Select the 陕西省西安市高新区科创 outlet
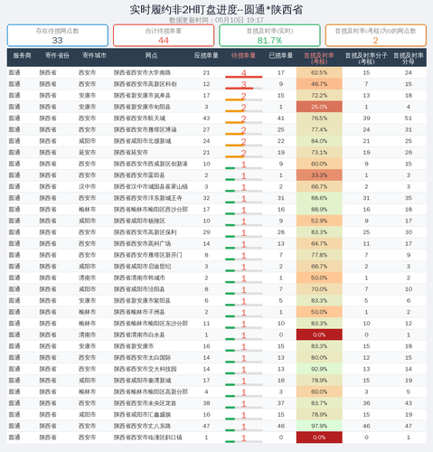 [146, 84]
